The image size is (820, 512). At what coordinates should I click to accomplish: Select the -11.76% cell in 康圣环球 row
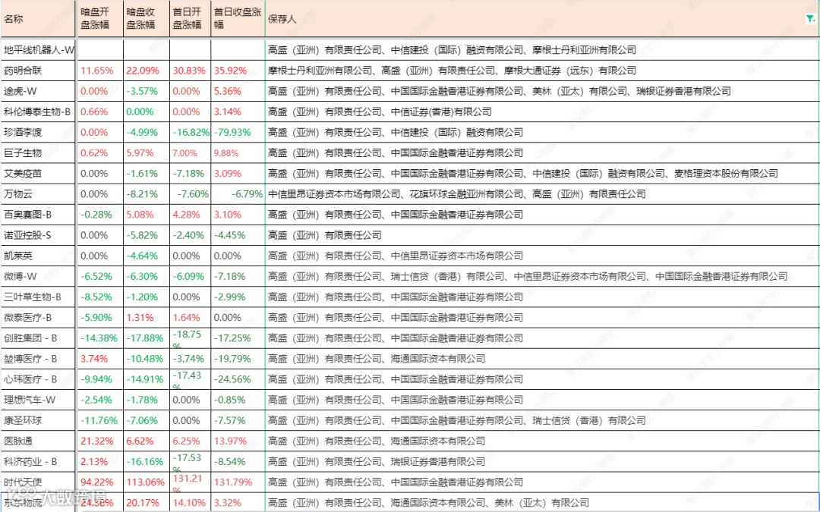[x=100, y=420]
